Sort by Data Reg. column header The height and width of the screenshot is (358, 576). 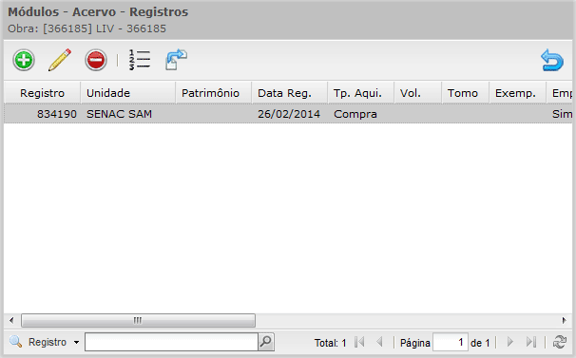(x=290, y=93)
